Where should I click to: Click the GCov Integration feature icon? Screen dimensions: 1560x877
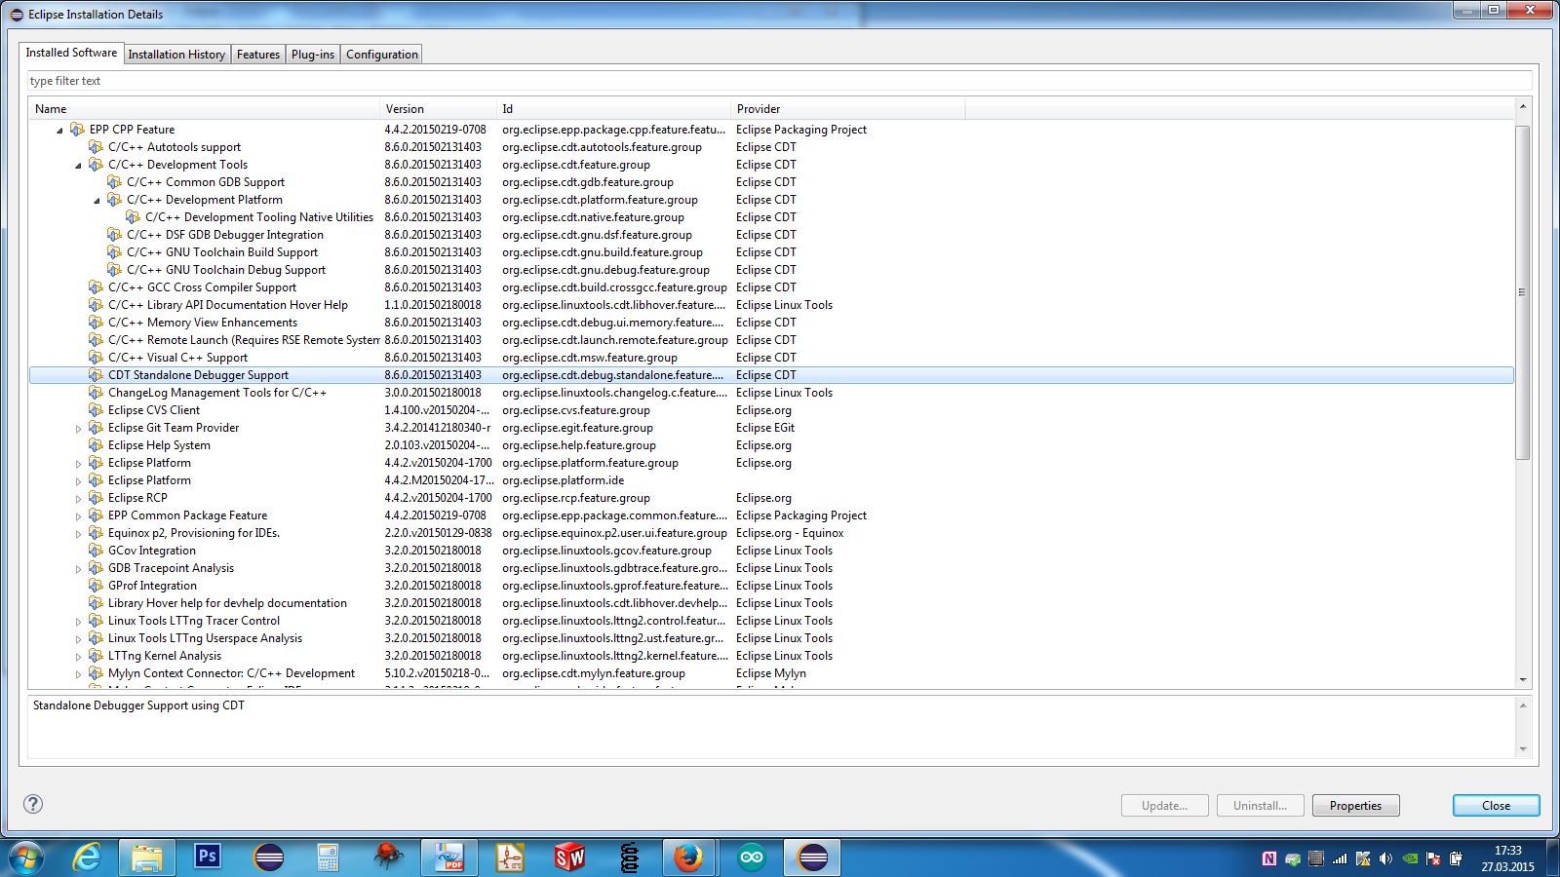(x=96, y=551)
